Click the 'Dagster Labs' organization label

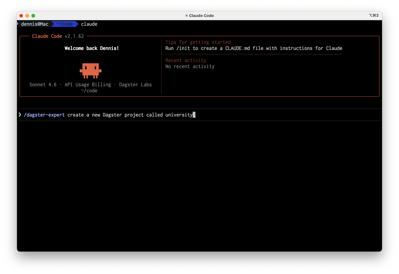click(x=135, y=84)
